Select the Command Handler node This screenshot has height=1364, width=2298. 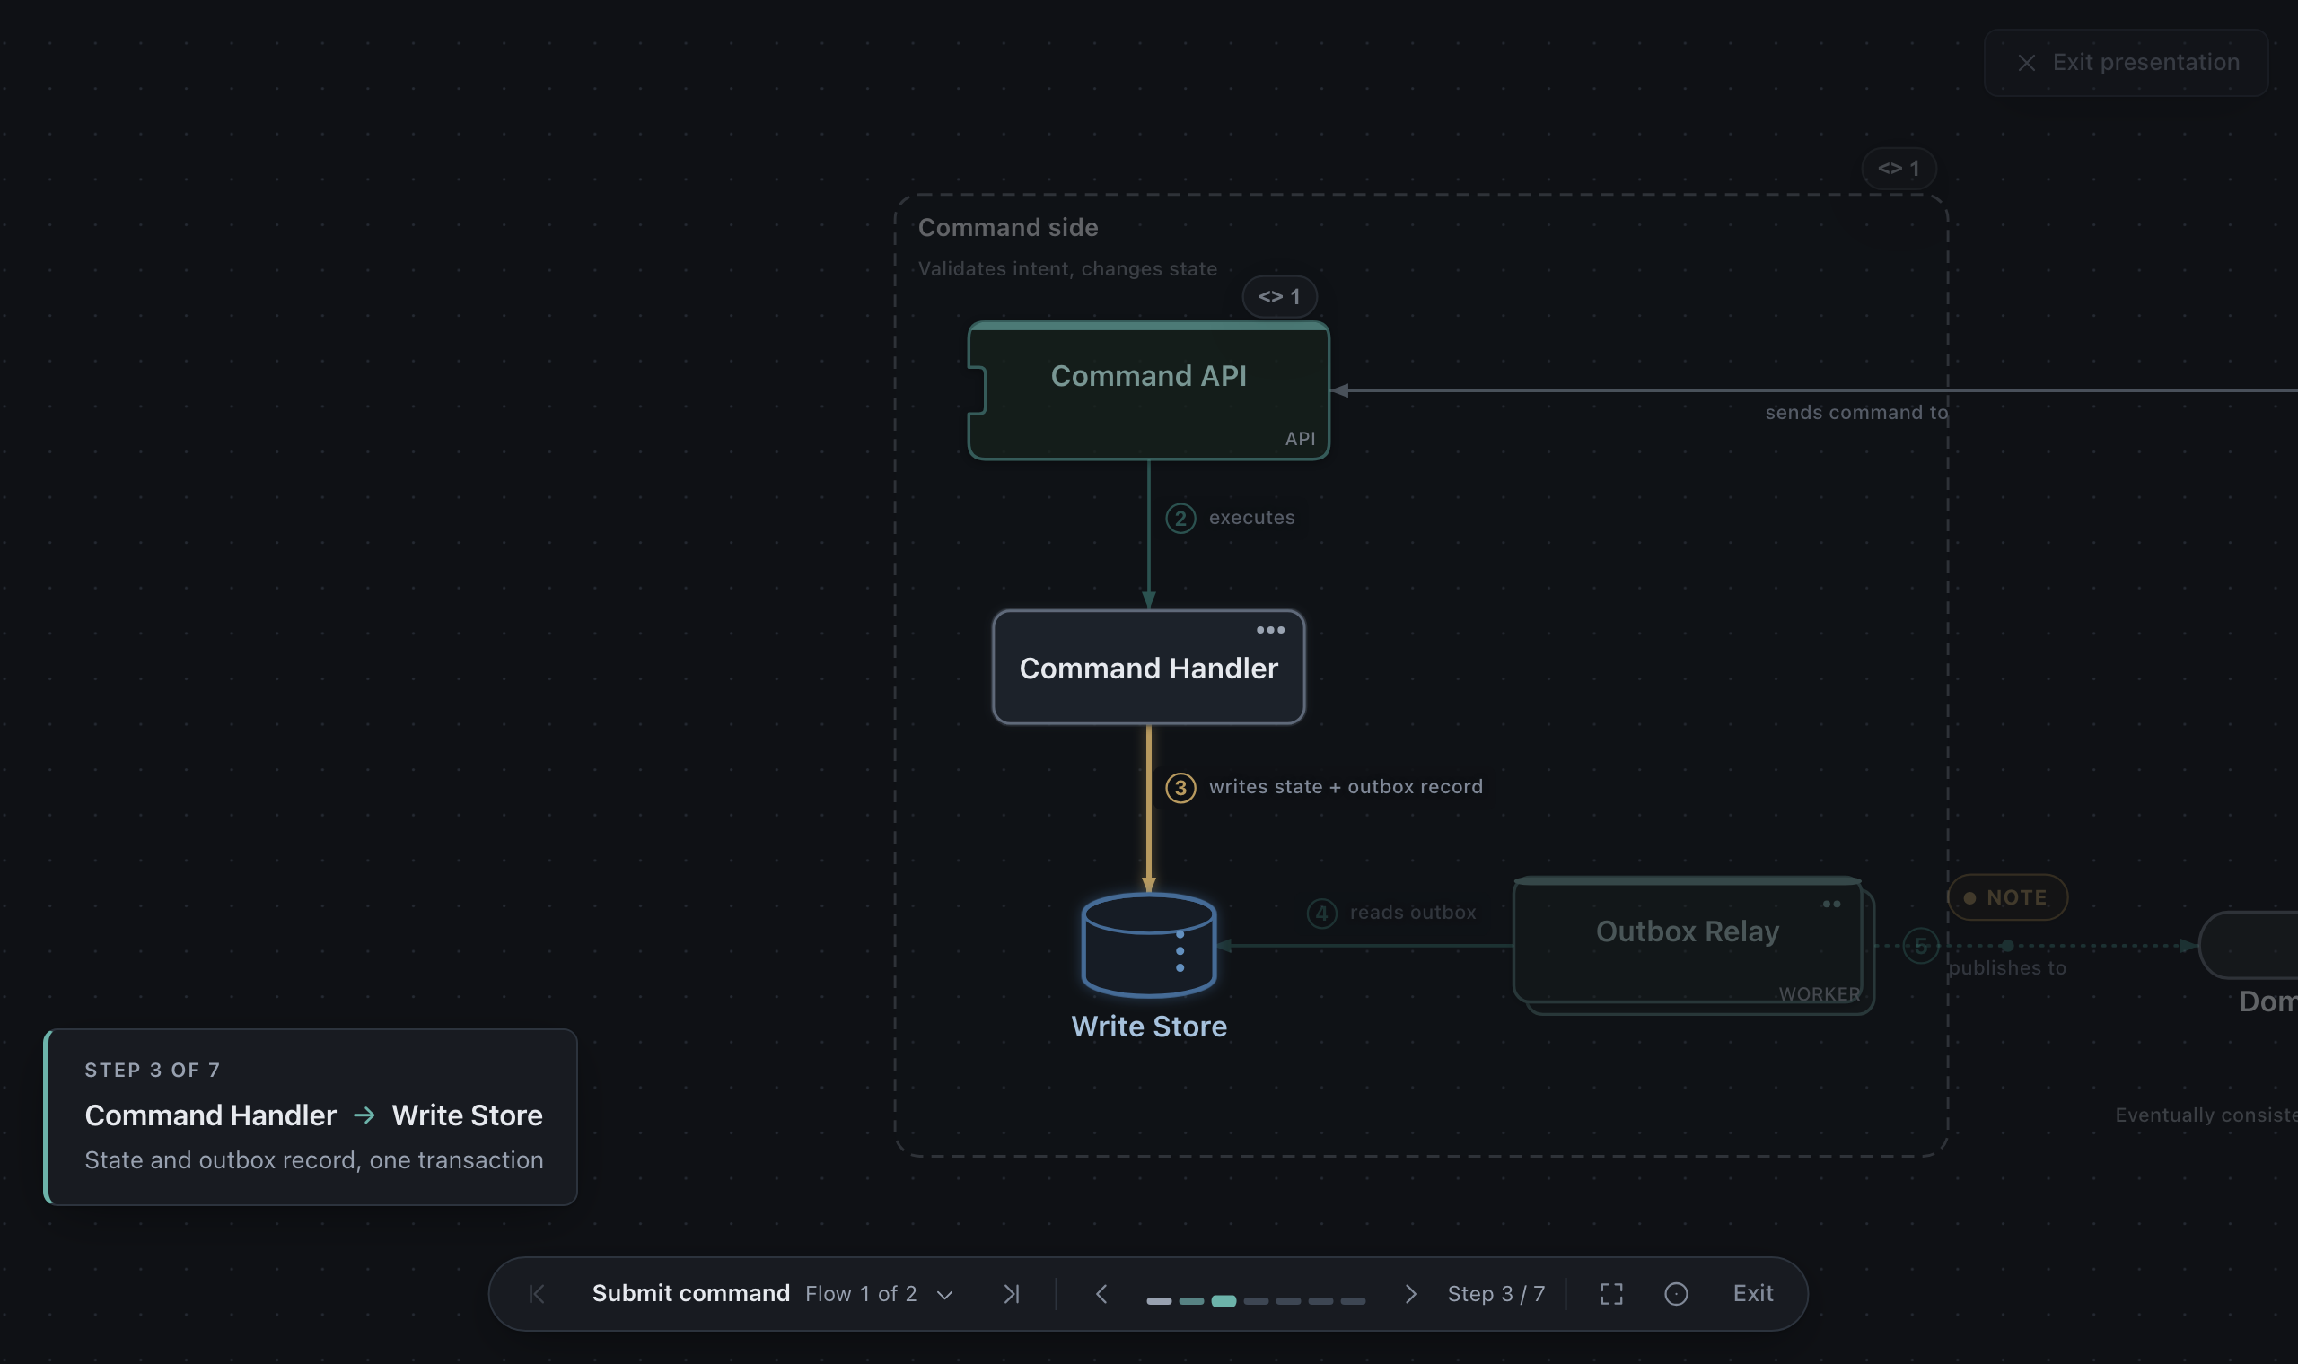click(1148, 668)
